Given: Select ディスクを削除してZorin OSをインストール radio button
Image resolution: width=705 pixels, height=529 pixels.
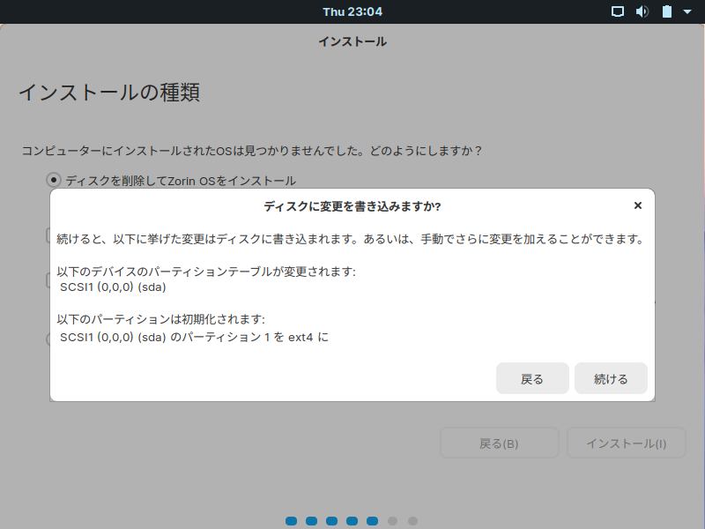Looking at the screenshot, I should click(x=54, y=180).
